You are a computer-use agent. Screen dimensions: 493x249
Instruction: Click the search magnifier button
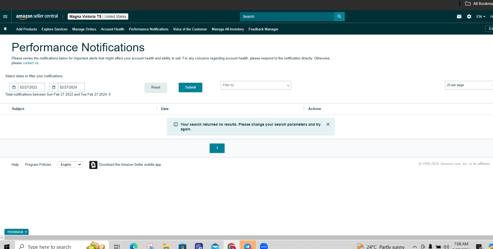[339, 16]
